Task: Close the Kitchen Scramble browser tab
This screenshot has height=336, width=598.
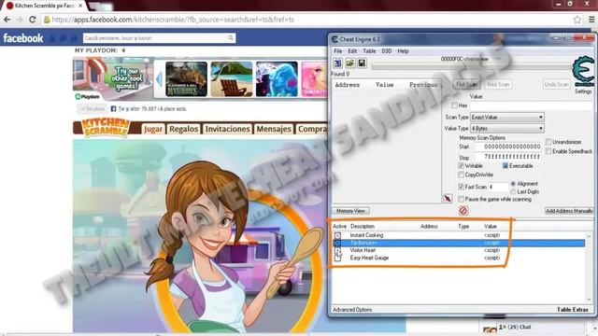Action: [x=80, y=6]
